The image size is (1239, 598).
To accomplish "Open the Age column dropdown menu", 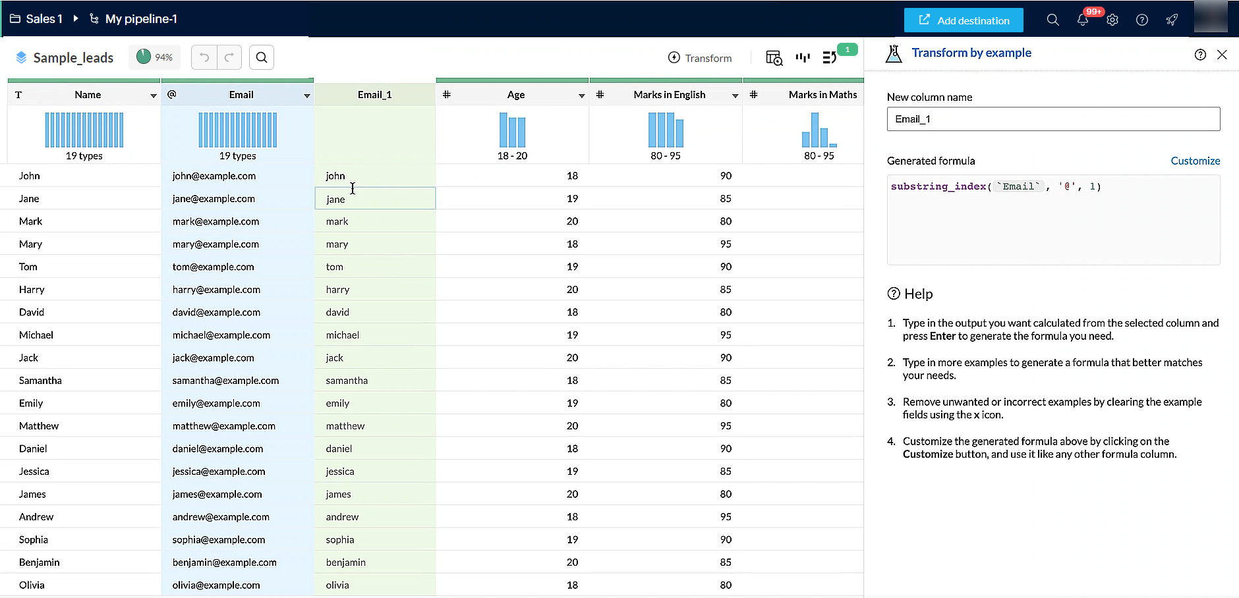I will pyautogui.click(x=581, y=95).
